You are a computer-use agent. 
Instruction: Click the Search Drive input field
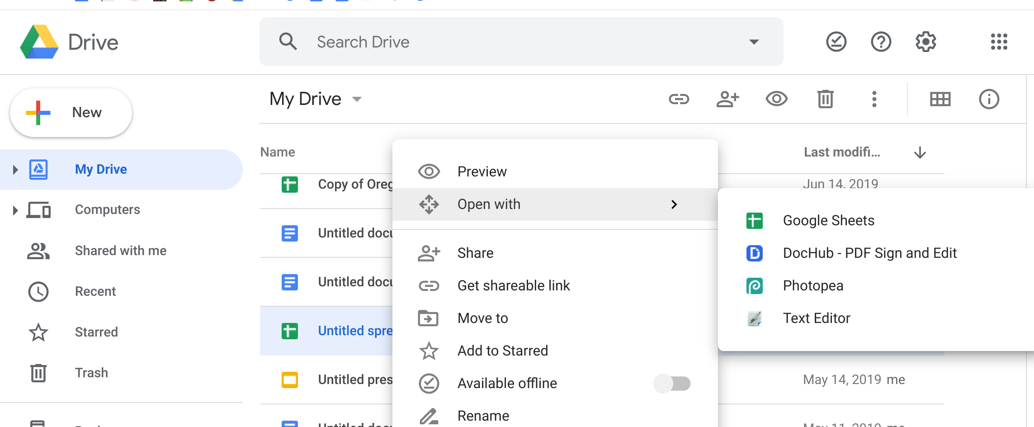pos(520,42)
